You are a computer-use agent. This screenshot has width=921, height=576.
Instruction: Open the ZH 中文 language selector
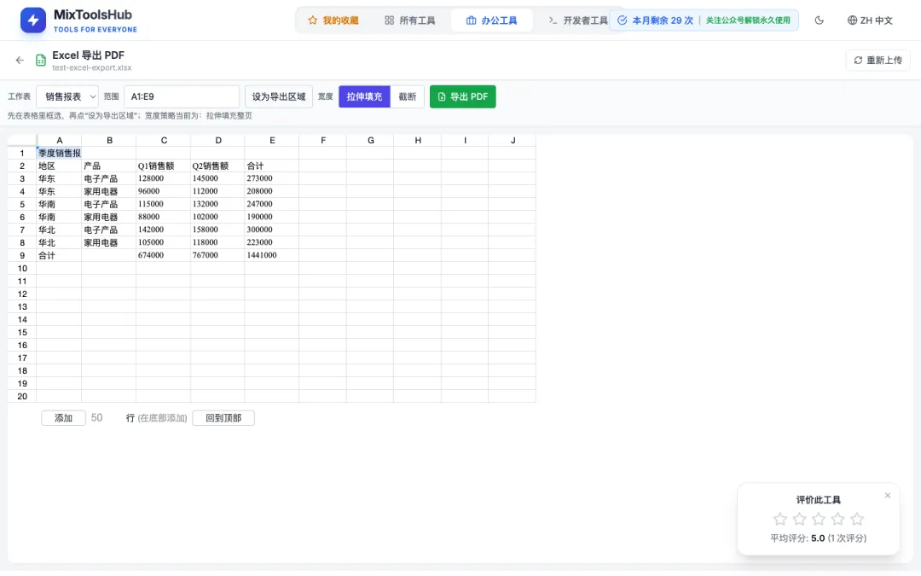point(870,20)
